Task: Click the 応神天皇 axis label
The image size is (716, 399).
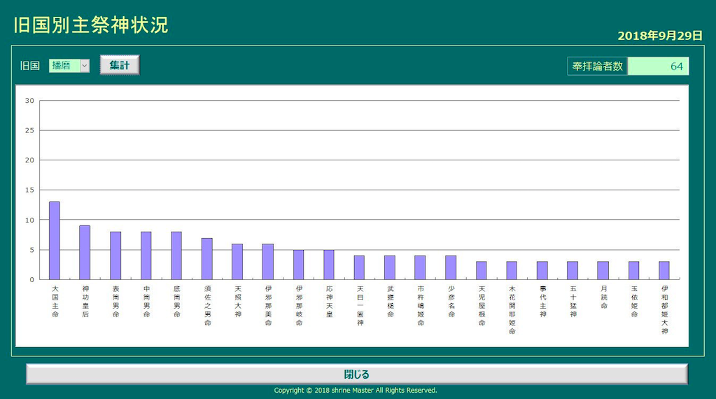Action: point(329,301)
